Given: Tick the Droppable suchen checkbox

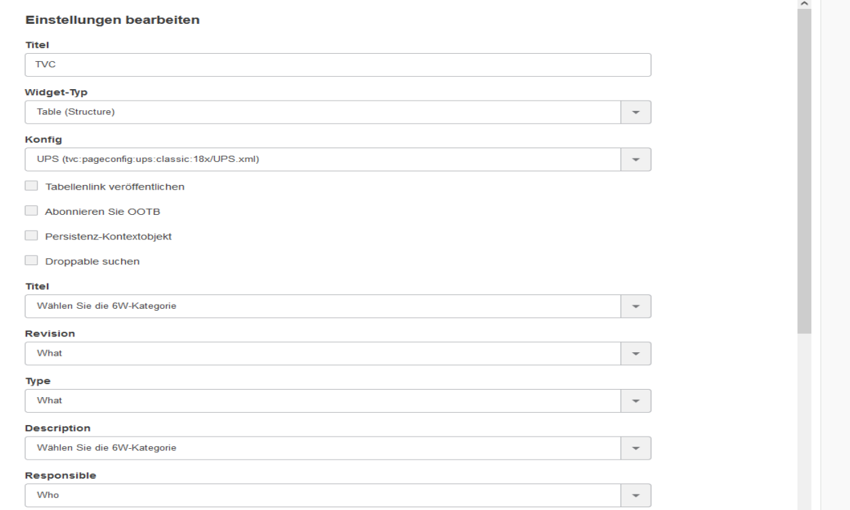Looking at the screenshot, I should [x=31, y=260].
